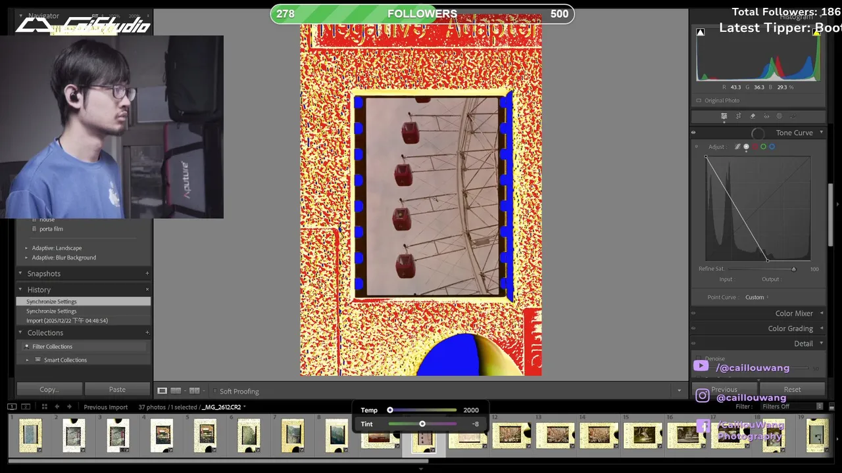This screenshot has width=842, height=473.
Task: Go forward with filmstrip right arrow
Action: (69, 407)
